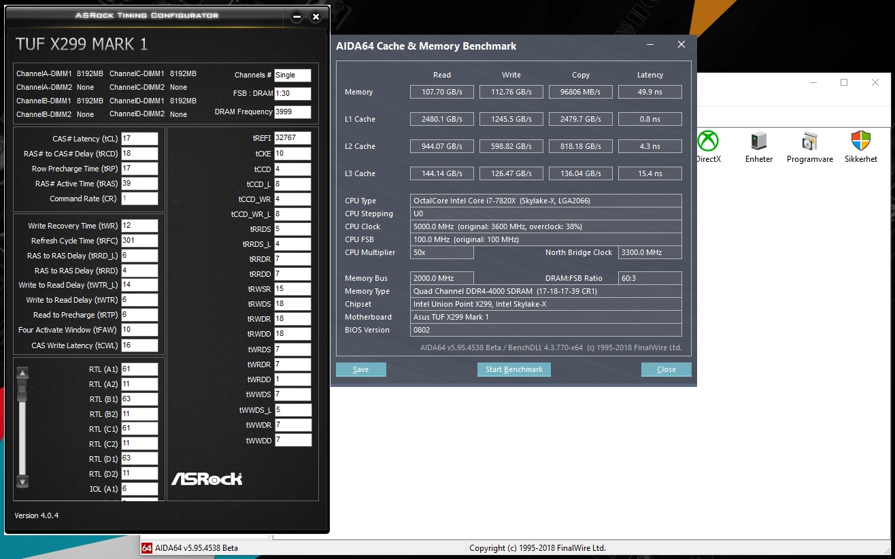895x559 pixels.
Task: Click the DRAM Frequency field
Action: [292, 112]
